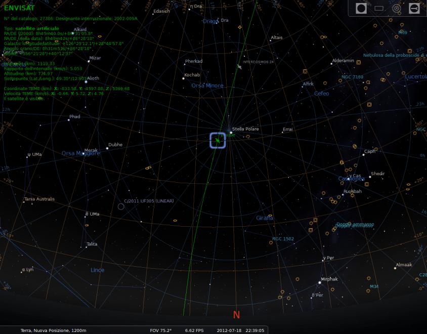Select comet C/2011 UF305 (LINEAR) circle marker
Image resolution: width=427 pixels, height=334 pixels.
tap(121, 206)
